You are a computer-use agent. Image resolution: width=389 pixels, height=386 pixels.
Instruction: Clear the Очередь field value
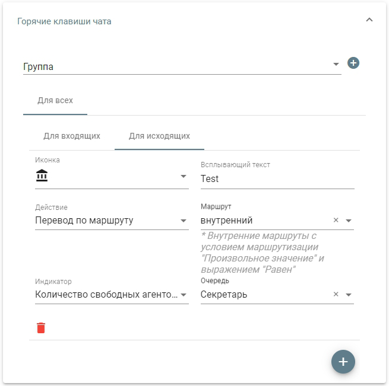336,294
